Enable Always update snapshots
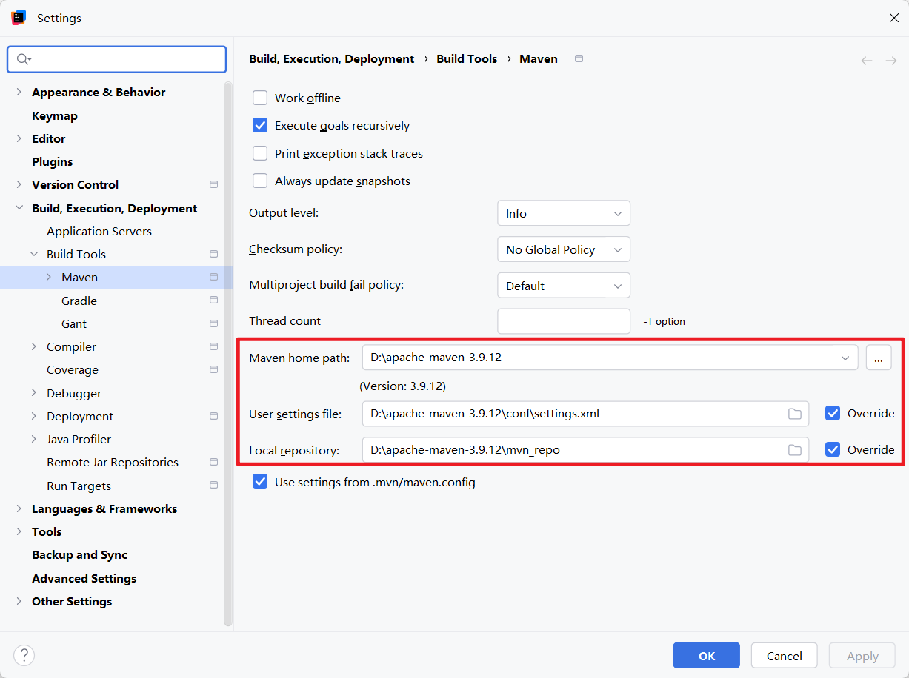 (260, 181)
